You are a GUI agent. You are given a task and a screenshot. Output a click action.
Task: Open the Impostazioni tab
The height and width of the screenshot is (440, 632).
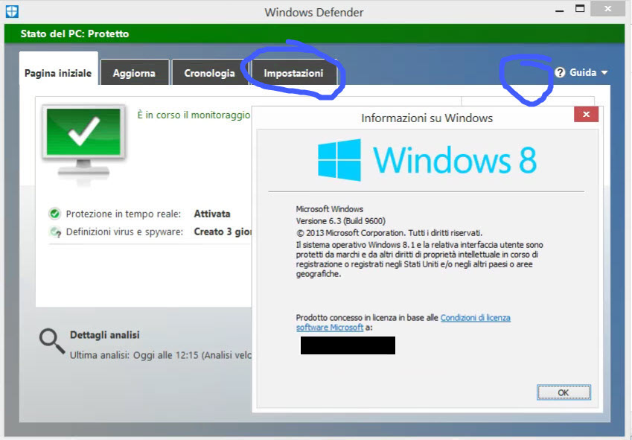[x=293, y=72]
